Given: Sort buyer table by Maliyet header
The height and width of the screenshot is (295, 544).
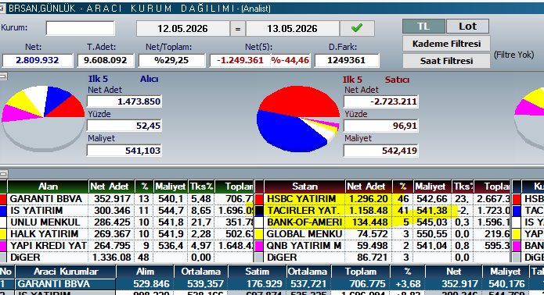Looking at the screenshot, I should (x=171, y=187).
